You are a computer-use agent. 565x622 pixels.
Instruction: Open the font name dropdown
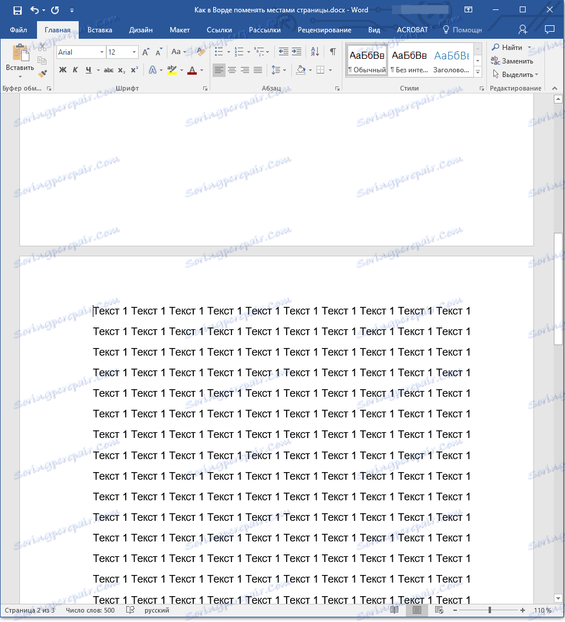[x=102, y=52]
